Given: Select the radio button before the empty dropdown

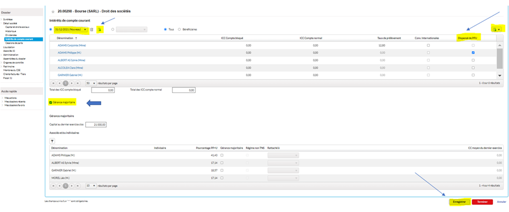Looking at the screenshot, I should (x=113, y=30).
